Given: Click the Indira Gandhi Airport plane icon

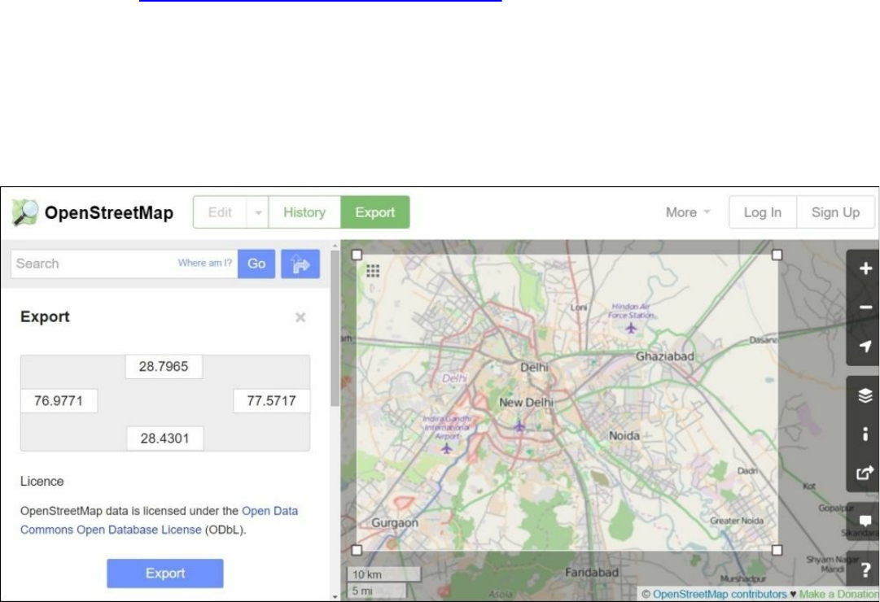Looking at the screenshot, I should [447, 448].
